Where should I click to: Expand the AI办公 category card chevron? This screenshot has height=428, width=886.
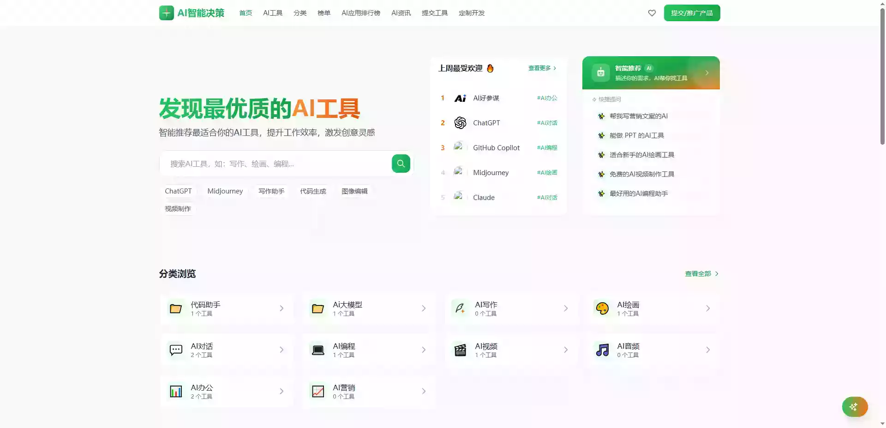pyautogui.click(x=281, y=391)
